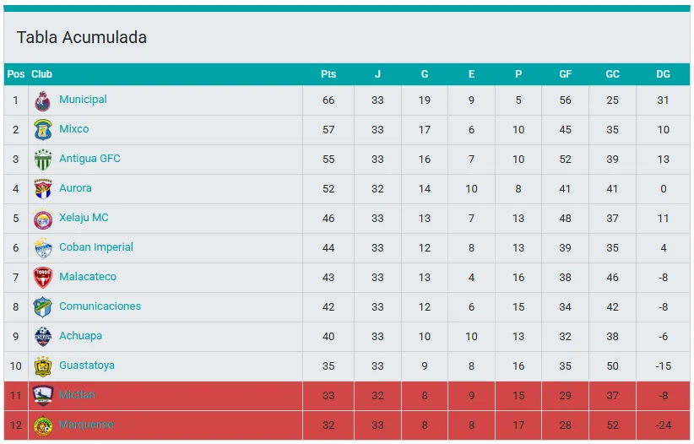Open the Guastatoya name link

pos(87,365)
